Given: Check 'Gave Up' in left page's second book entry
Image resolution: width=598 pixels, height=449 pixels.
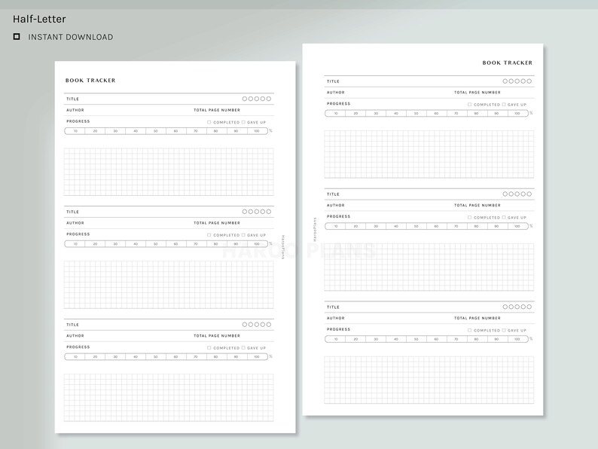Looking at the screenshot, I should click(x=243, y=235).
